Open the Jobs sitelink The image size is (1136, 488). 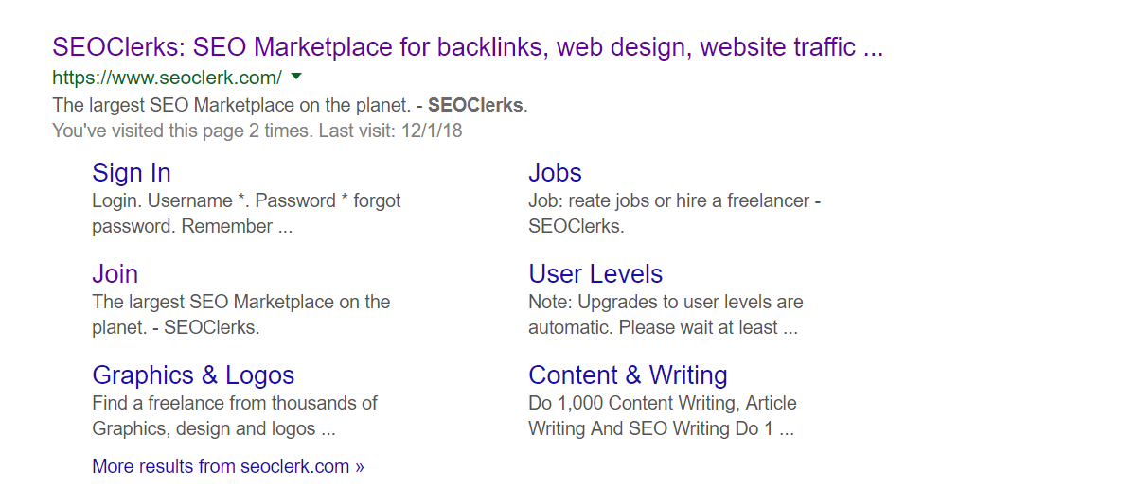(x=555, y=173)
